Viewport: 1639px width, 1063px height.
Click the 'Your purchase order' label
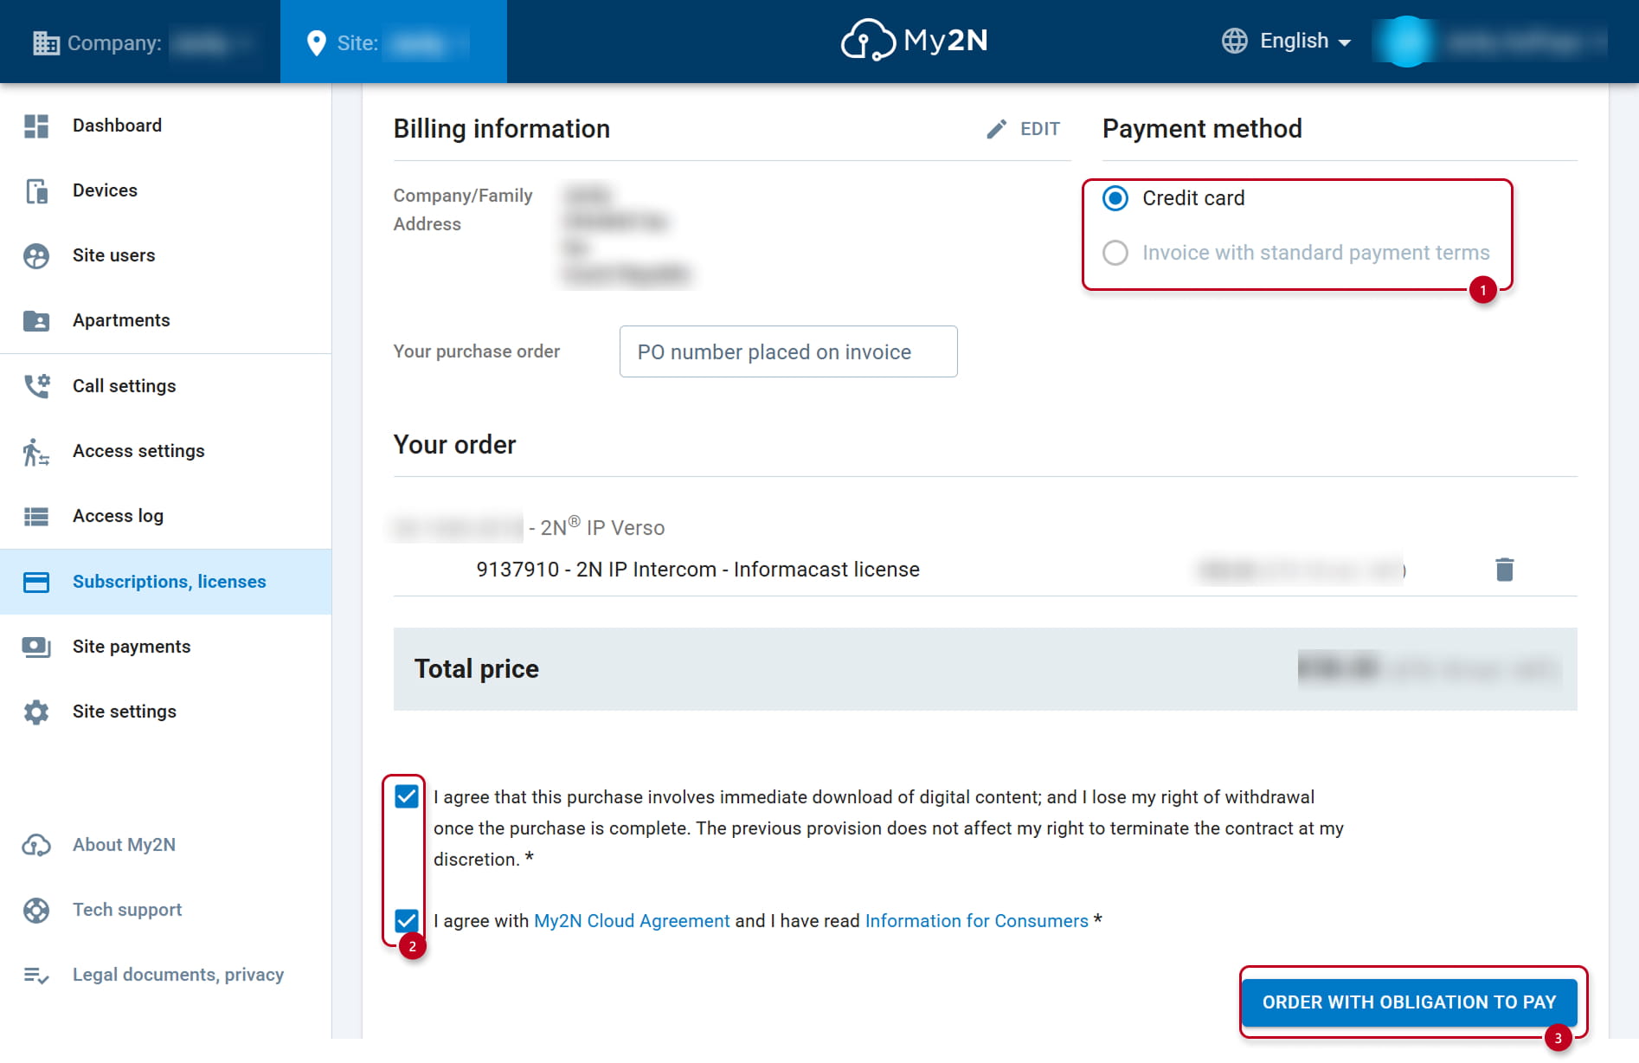477,351
